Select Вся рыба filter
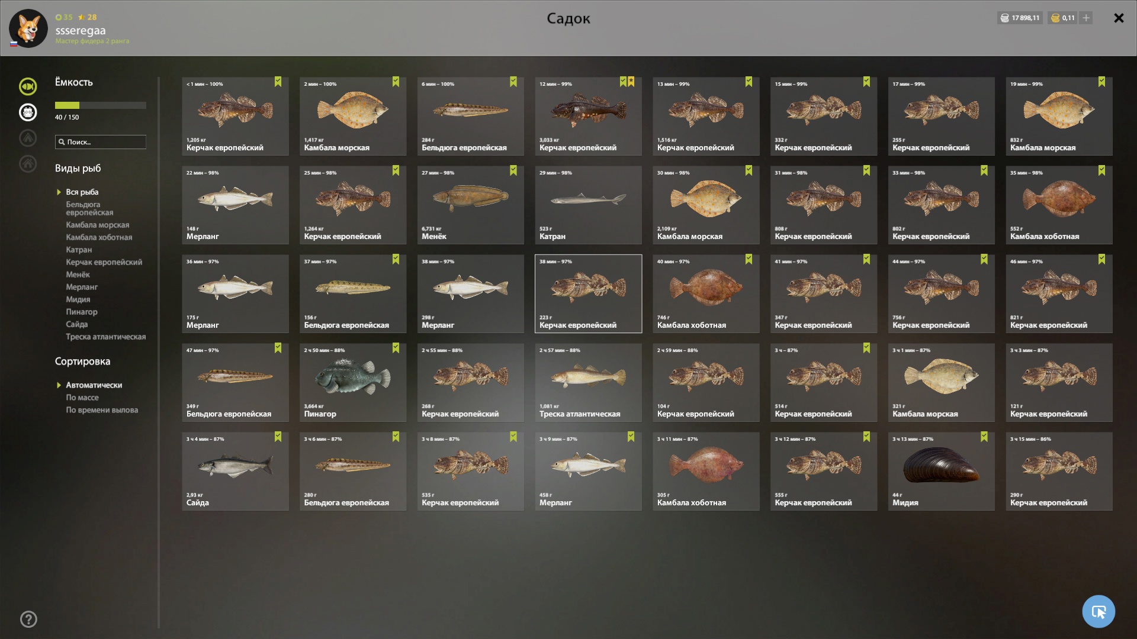The height and width of the screenshot is (639, 1137). tap(82, 192)
